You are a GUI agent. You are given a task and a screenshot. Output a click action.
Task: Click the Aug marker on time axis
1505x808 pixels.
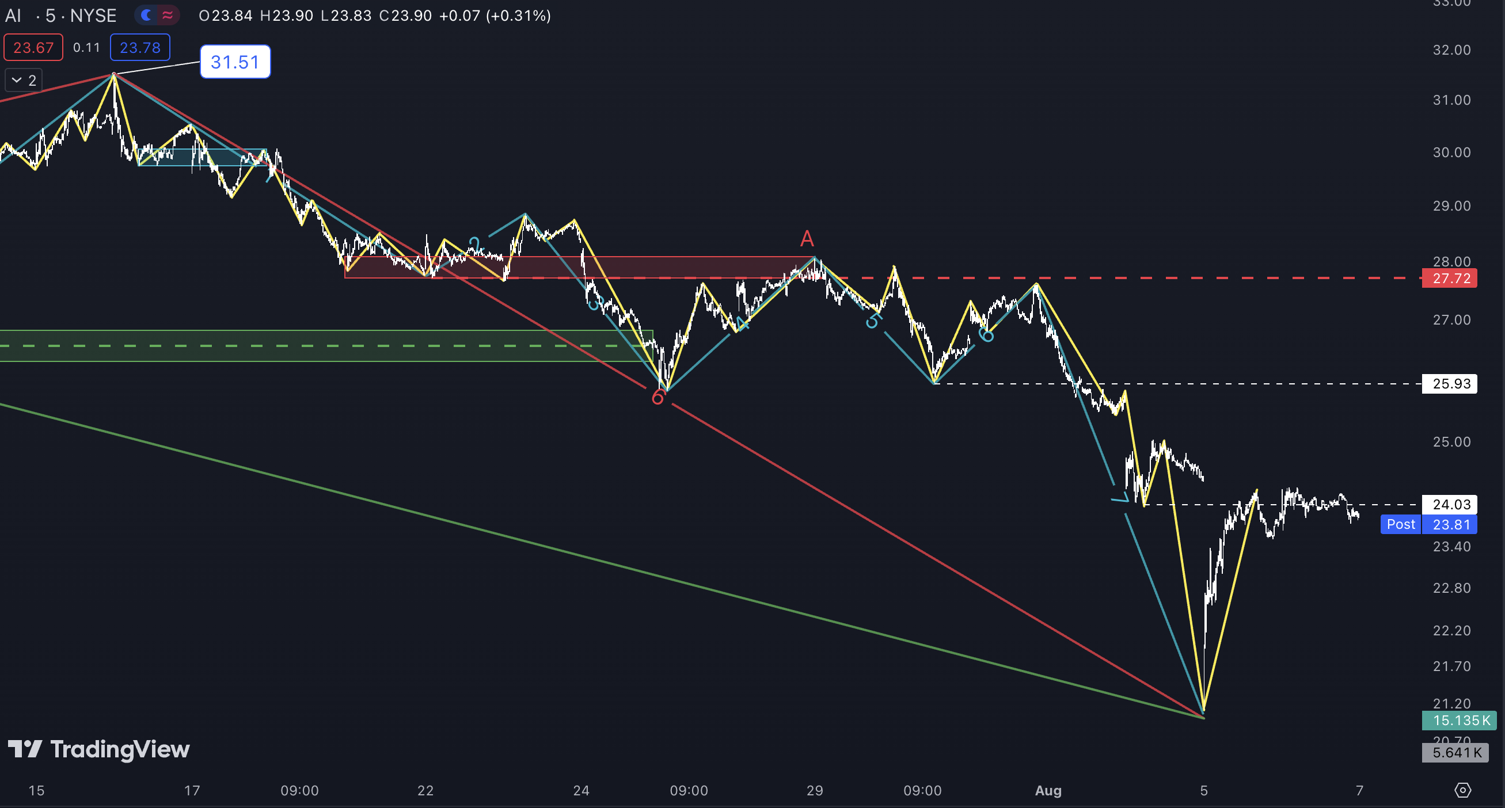click(x=1048, y=791)
